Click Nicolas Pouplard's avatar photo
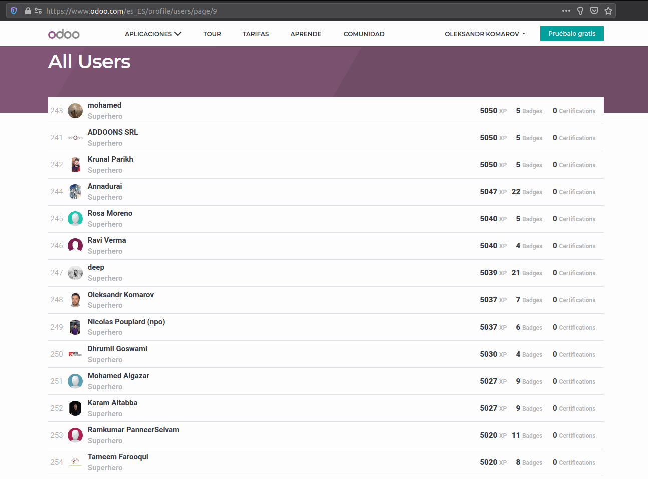The image size is (648, 479). (75, 327)
